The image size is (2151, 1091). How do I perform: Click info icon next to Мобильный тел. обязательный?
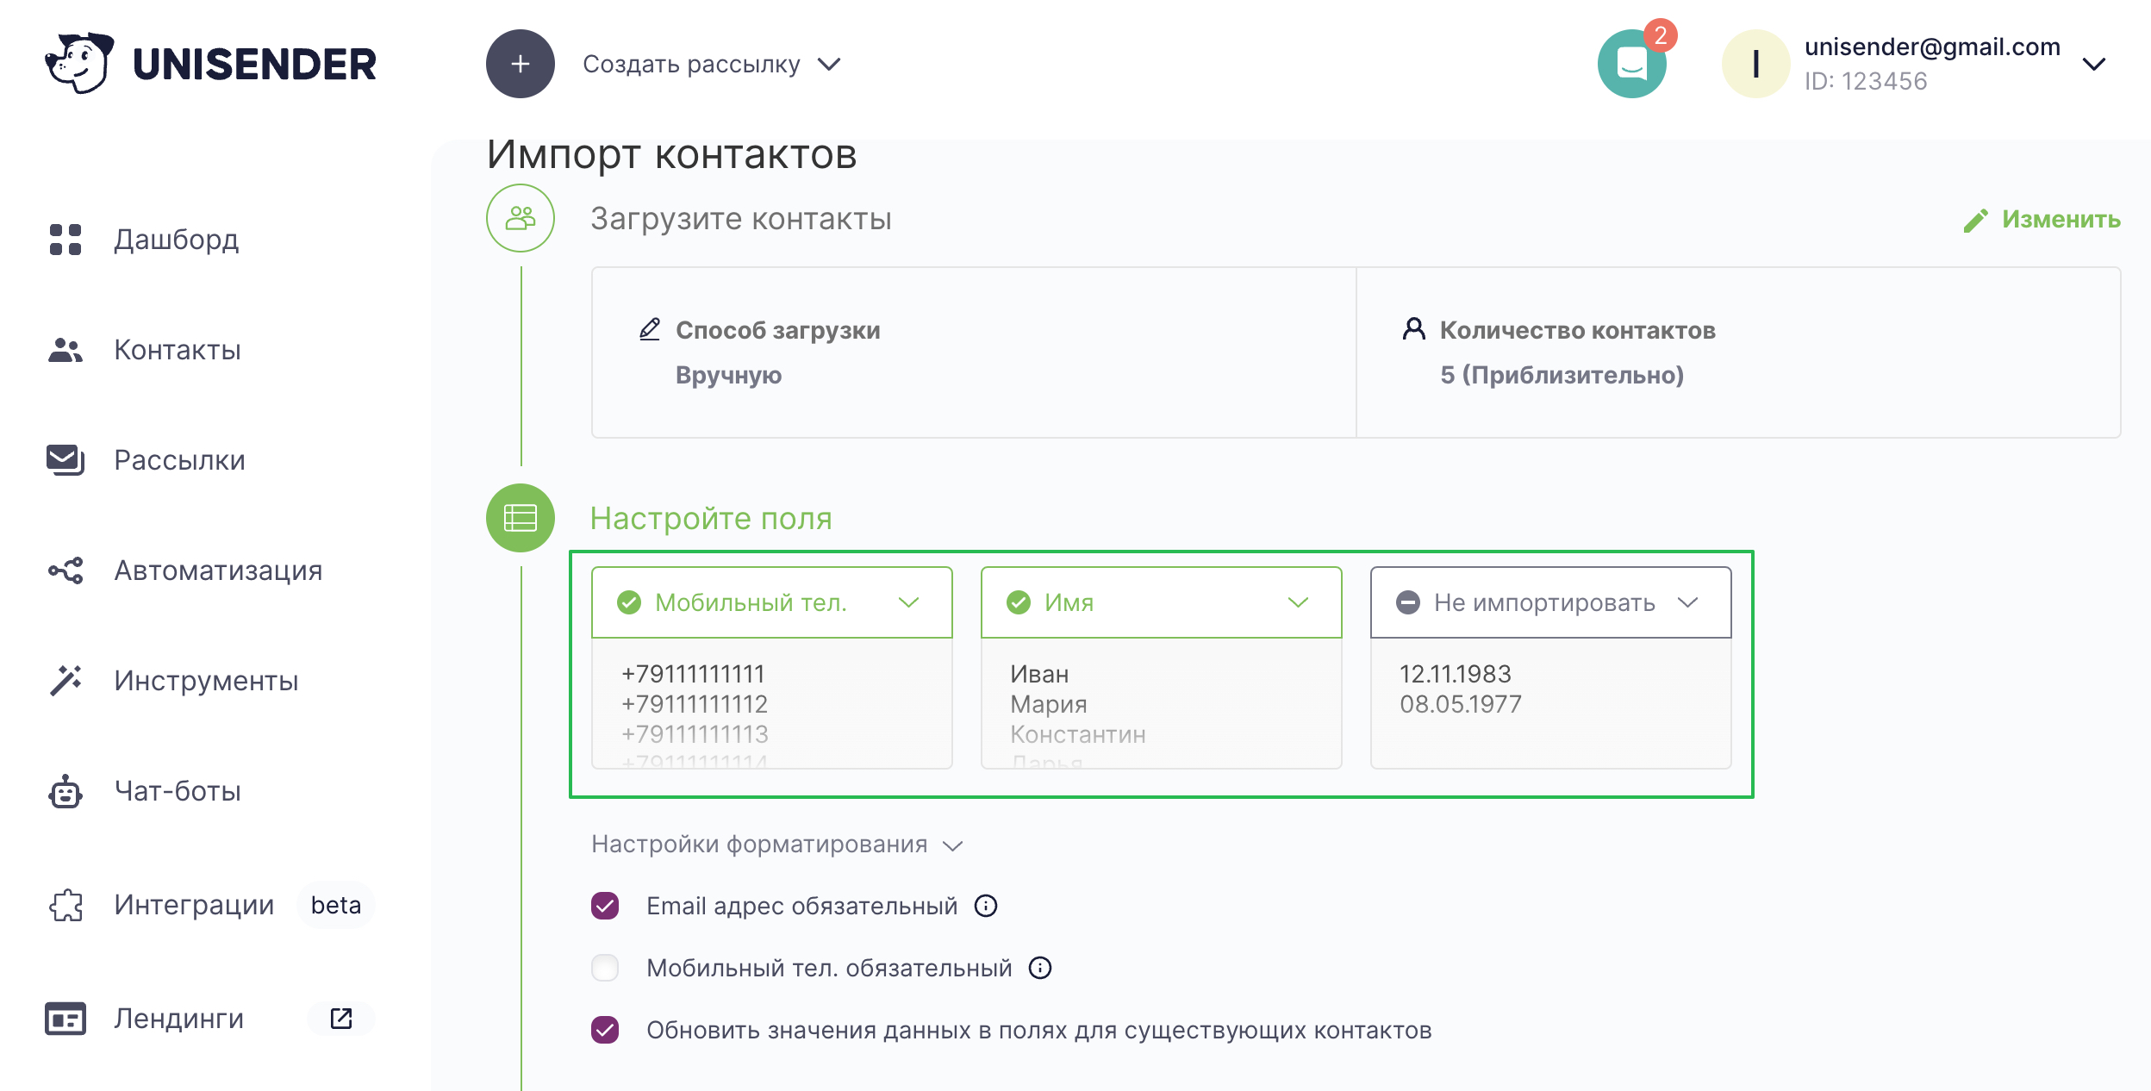coord(1040,968)
